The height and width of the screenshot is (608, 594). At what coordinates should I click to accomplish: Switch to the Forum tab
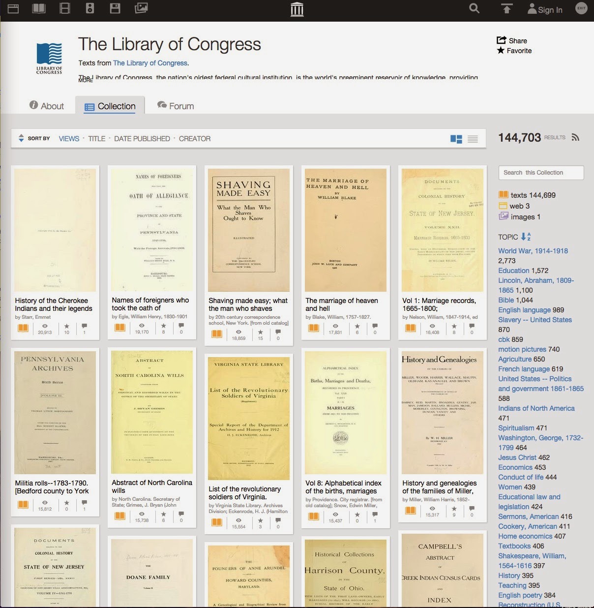click(x=175, y=105)
